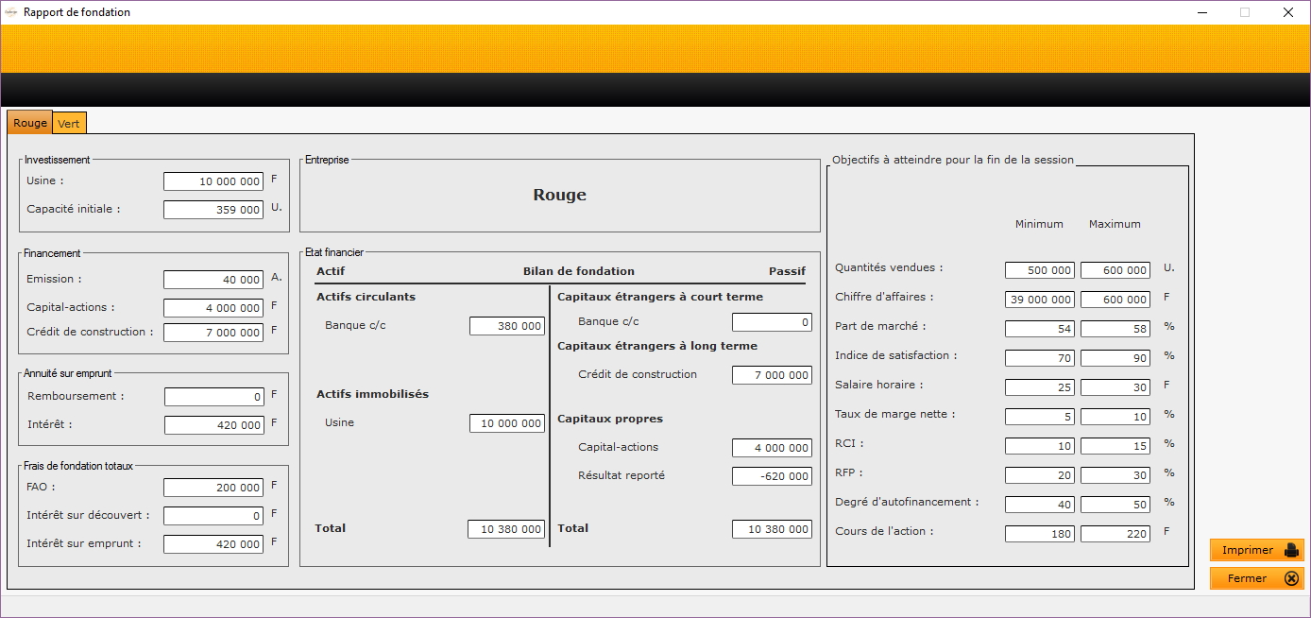Image resolution: width=1311 pixels, height=618 pixels.
Task: Select the maximum RCI field
Action: click(x=1115, y=446)
